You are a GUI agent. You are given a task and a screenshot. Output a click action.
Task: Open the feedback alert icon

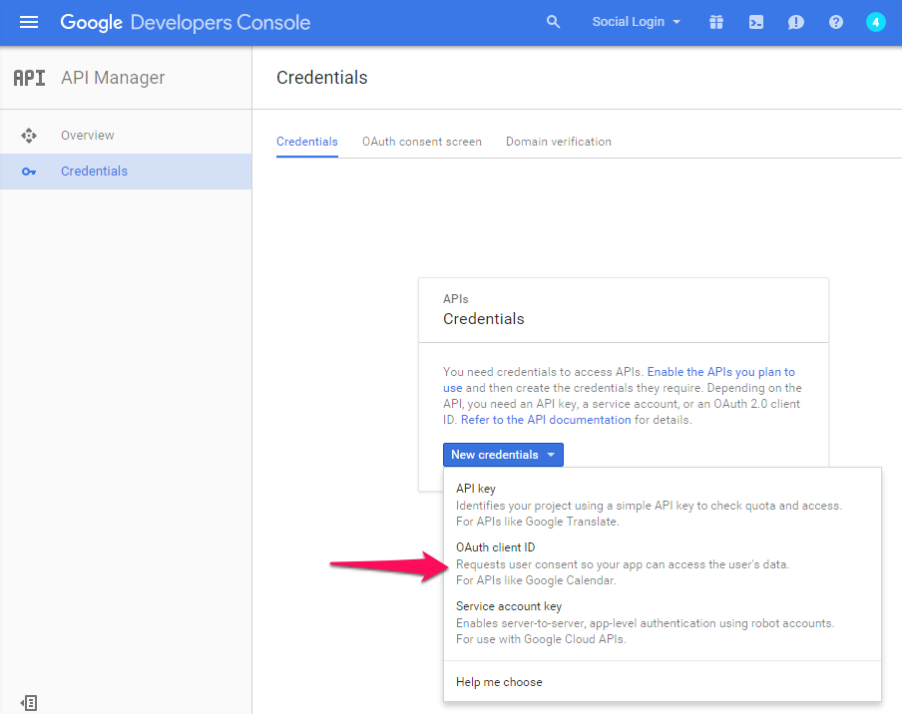pos(795,22)
